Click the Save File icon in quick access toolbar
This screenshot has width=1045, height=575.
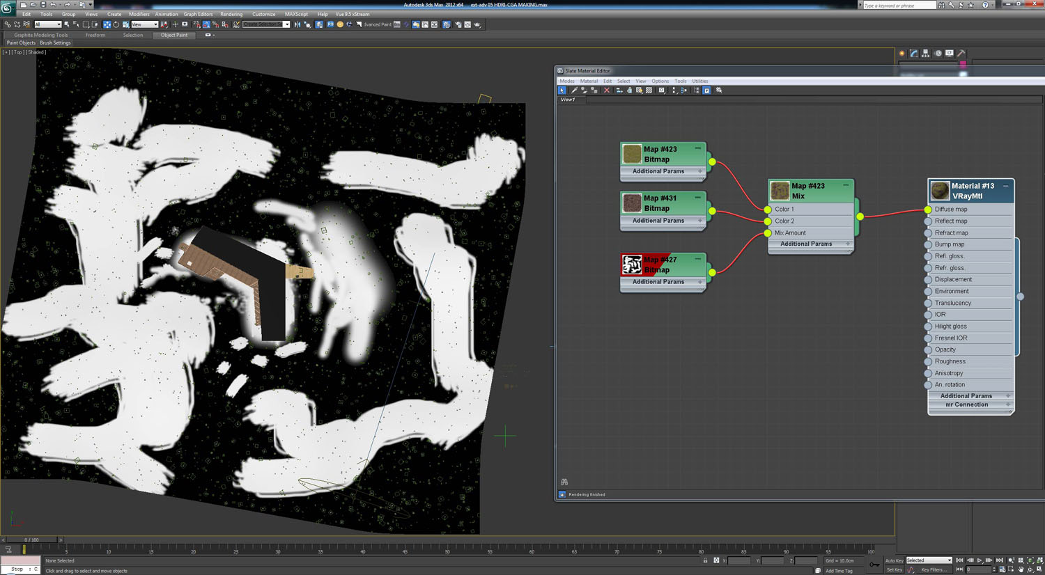tap(42, 5)
